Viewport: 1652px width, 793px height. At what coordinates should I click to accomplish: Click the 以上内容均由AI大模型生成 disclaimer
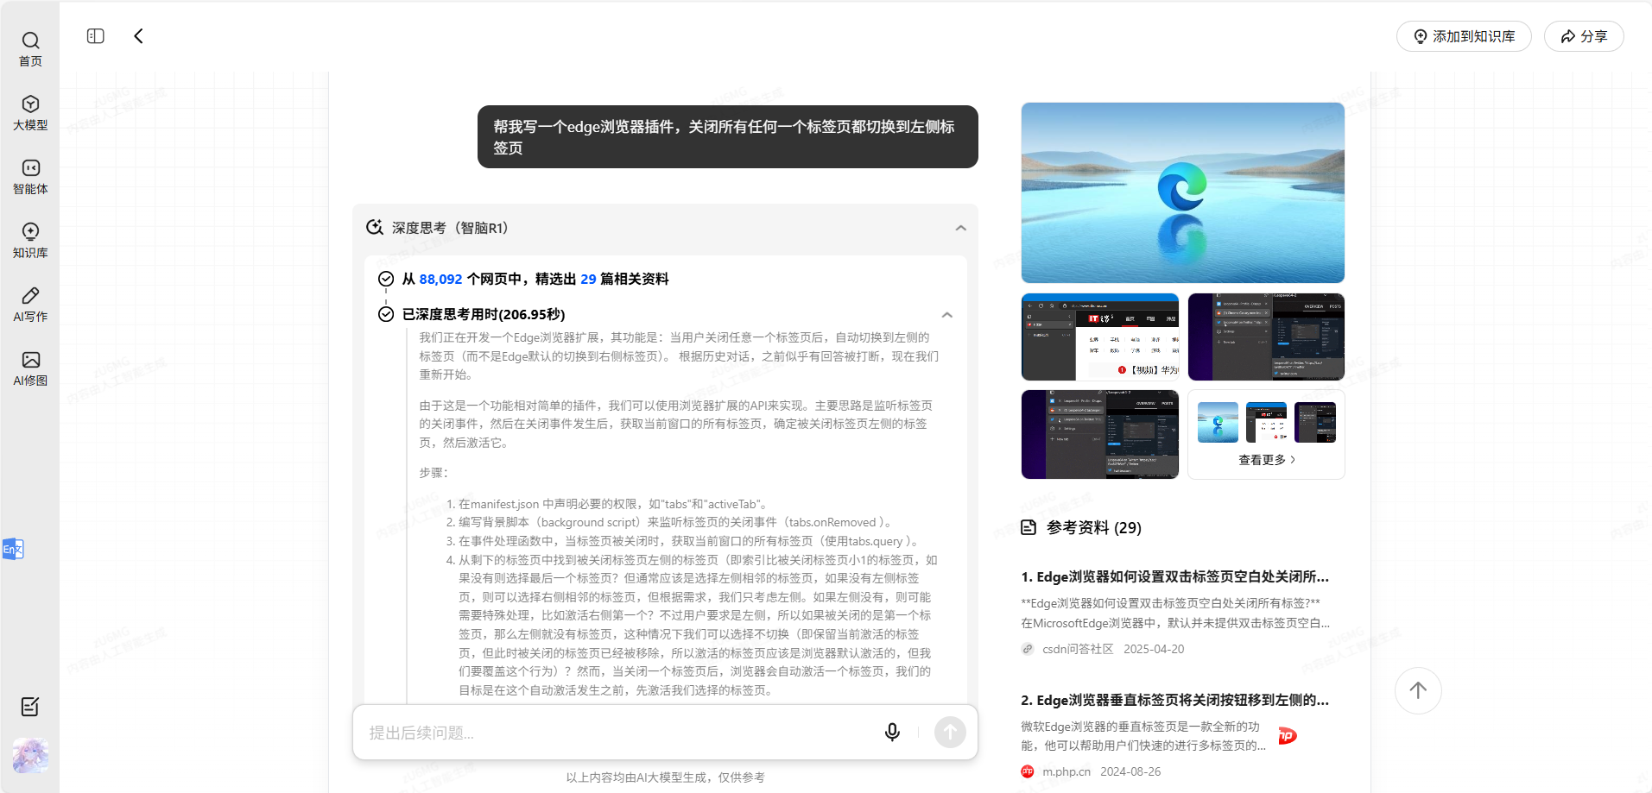click(x=665, y=777)
